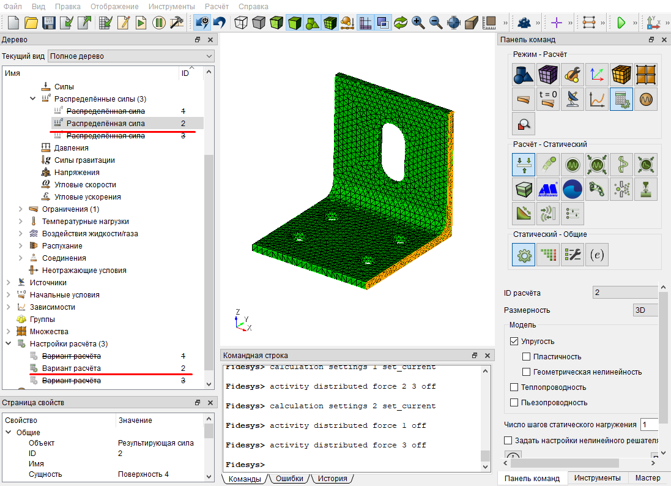The image size is (671, 486).
Task: Open the Размерность 3D dropdown
Action: (x=645, y=310)
